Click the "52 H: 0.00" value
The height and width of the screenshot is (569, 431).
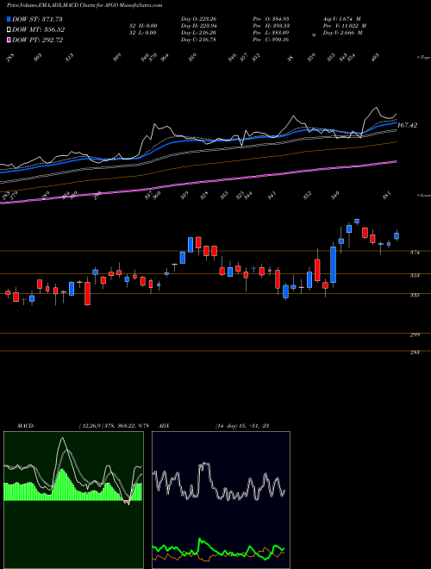click(142, 26)
